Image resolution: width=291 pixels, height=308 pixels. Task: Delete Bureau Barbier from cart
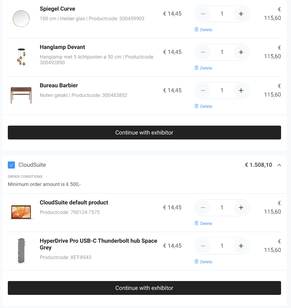click(x=203, y=106)
